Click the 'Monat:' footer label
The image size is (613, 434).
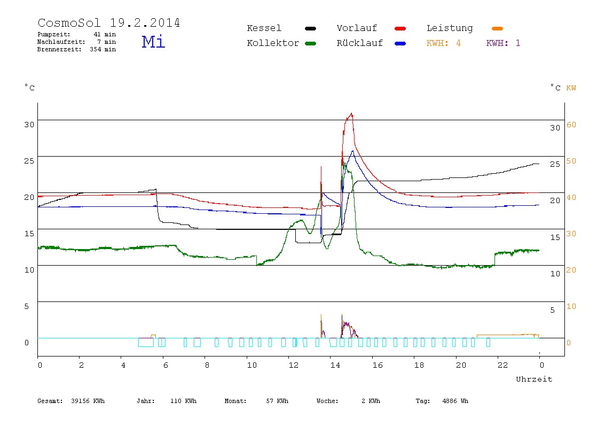(x=235, y=401)
